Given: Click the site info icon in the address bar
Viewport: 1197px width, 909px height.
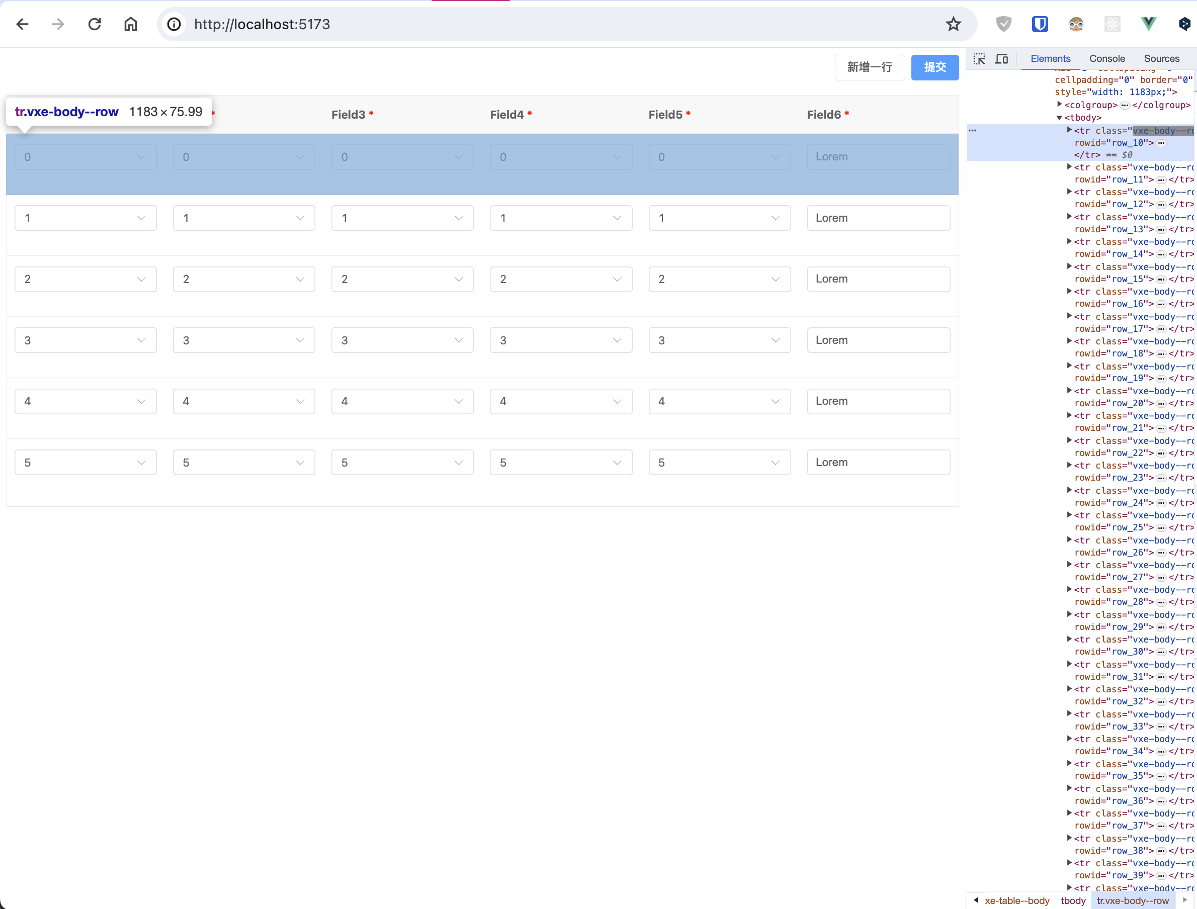Looking at the screenshot, I should 174,24.
